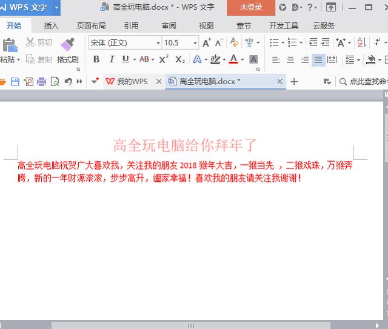Align text left
The width and height of the screenshot is (388, 329).
[276, 59]
